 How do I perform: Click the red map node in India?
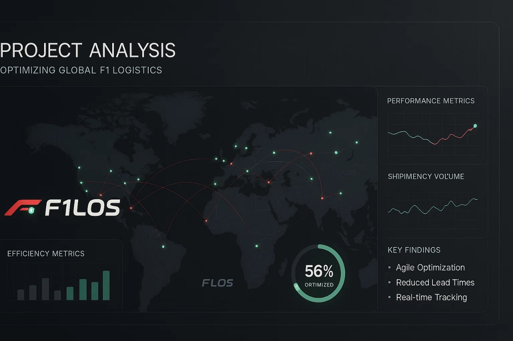[322, 198]
